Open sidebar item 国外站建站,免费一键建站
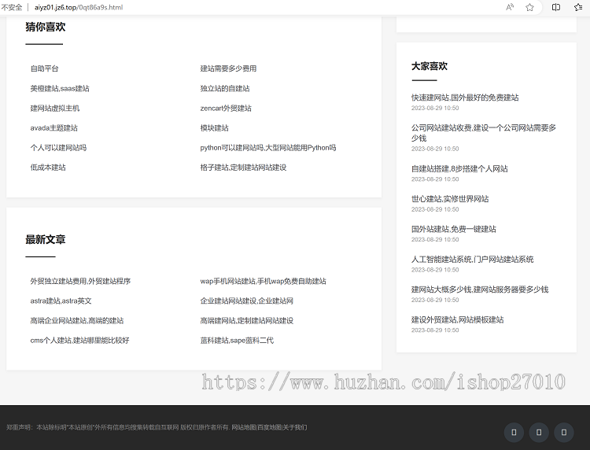 click(x=454, y=229)
